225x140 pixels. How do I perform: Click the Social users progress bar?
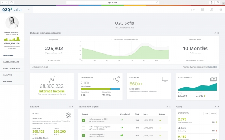(100, 89)
